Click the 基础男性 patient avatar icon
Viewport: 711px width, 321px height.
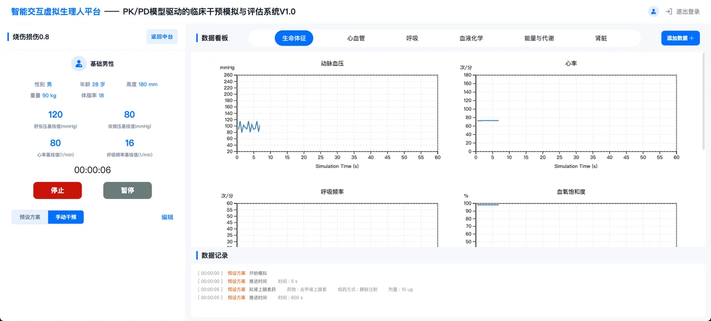79,64
